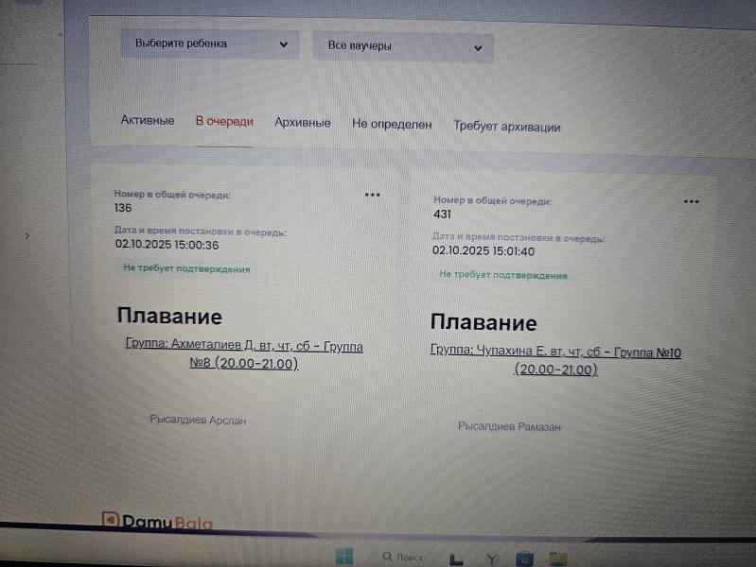Screen dimensions: 756x567
Task: Switch to the 'Активные' tab
Action: tap(147, 121)
